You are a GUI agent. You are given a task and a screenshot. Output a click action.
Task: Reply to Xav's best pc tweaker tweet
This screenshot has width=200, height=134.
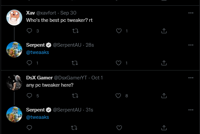pos(29,31)
